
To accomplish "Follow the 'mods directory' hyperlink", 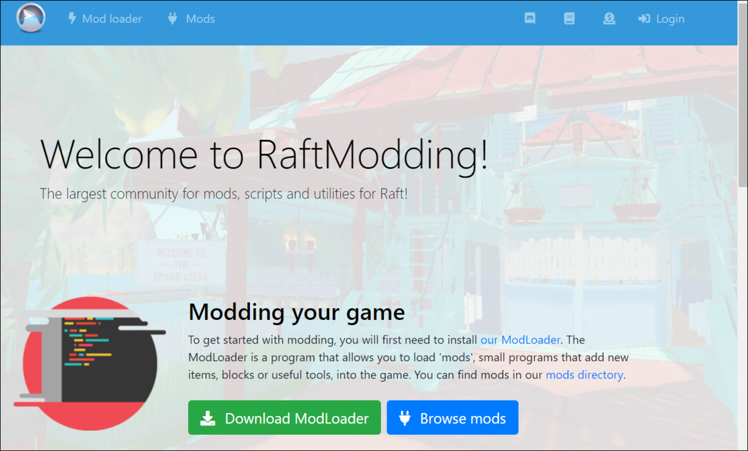I will click(584, 375).
